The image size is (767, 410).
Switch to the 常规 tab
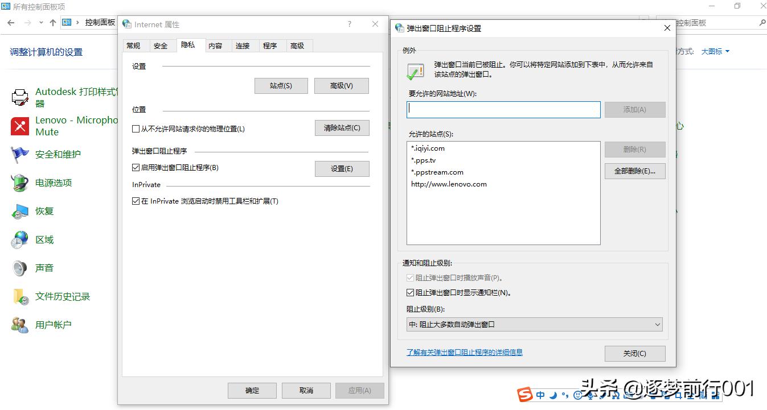coord(136,45)
